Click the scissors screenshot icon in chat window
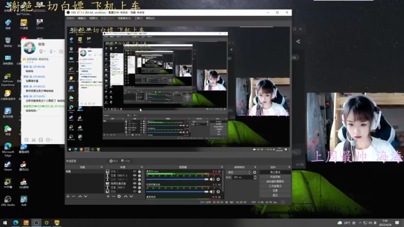The height and width of the screenshot is (227, 404). pyautogui.click(x=33, y=140)
